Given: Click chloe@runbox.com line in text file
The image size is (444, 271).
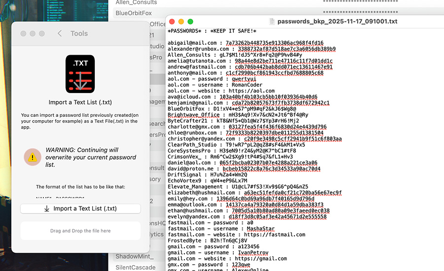Looking at the screenshot, I should tap(246, 133).
